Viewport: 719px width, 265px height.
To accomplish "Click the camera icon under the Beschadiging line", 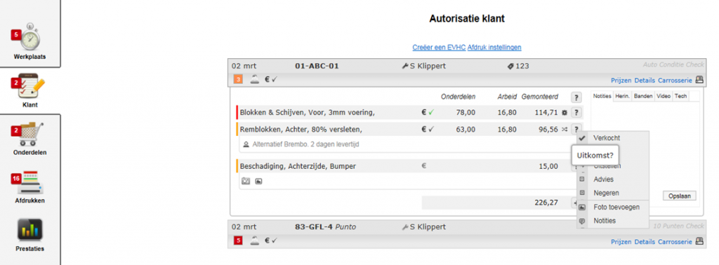I will pos(246,182).
